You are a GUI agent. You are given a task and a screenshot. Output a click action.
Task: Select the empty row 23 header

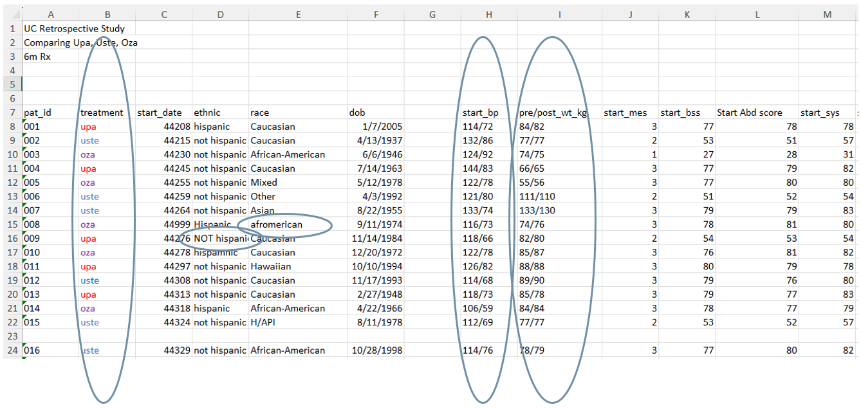[12, 336]
